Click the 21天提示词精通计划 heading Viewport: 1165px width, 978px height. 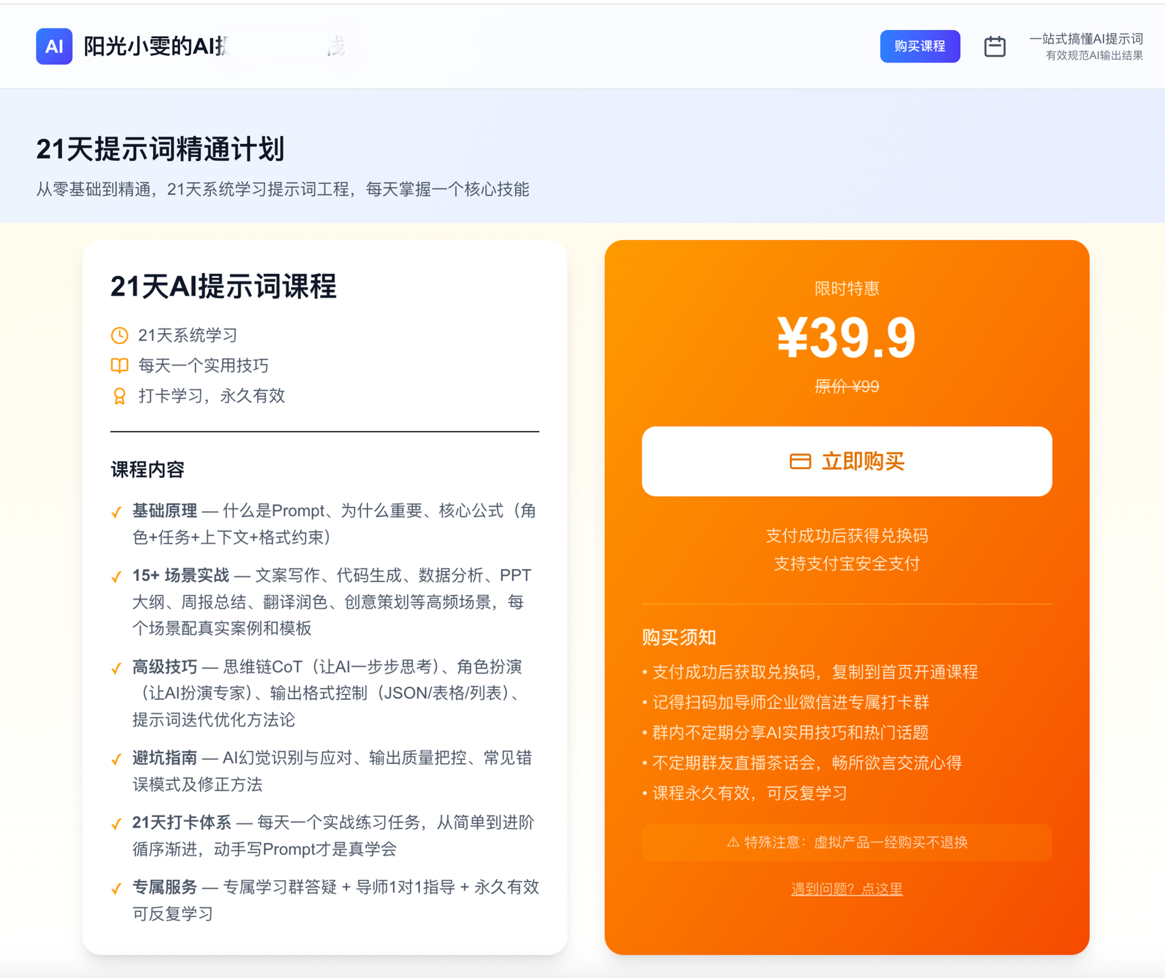(160, 150)
